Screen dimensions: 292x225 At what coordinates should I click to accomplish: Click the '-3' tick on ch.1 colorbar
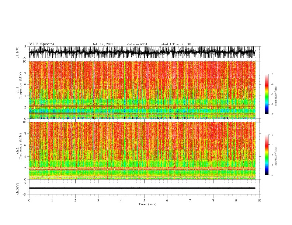click(272, 74)
